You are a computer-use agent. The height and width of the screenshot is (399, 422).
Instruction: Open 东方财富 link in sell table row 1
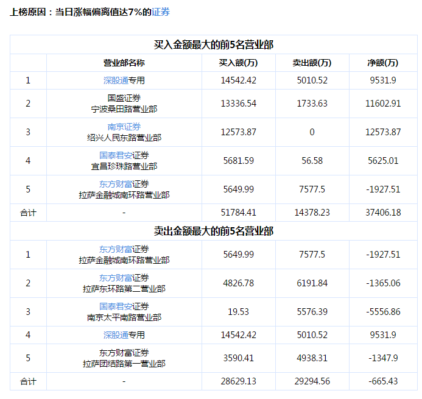116,249
